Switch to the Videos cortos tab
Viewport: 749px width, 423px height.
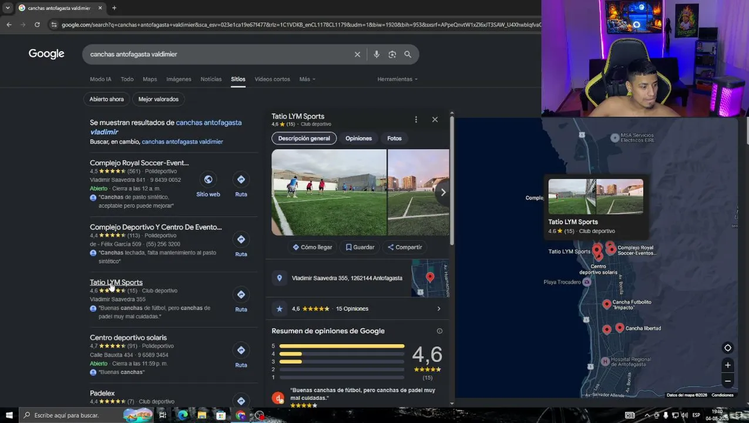tap(272, 79)
